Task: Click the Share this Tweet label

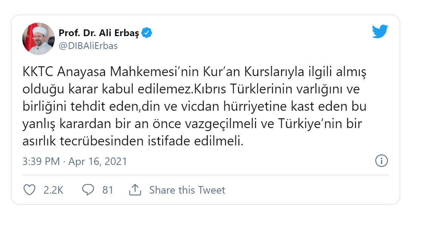Action: (187, 190)
